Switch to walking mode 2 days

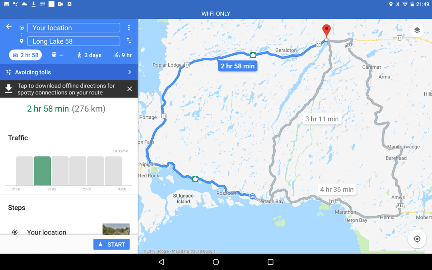[x=89, y=55]
